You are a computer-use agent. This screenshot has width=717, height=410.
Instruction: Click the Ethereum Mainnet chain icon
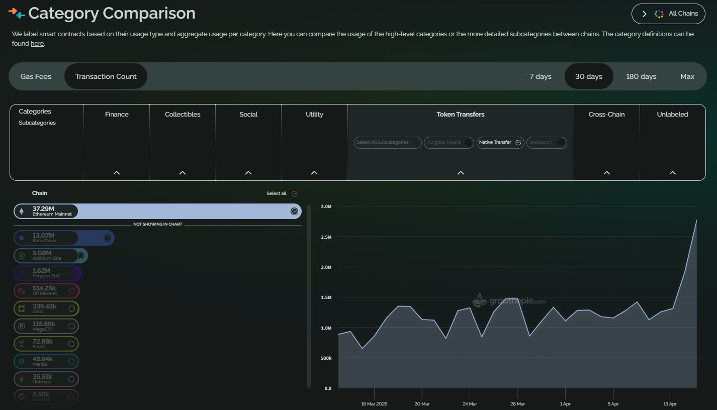[x=21, y=212]
